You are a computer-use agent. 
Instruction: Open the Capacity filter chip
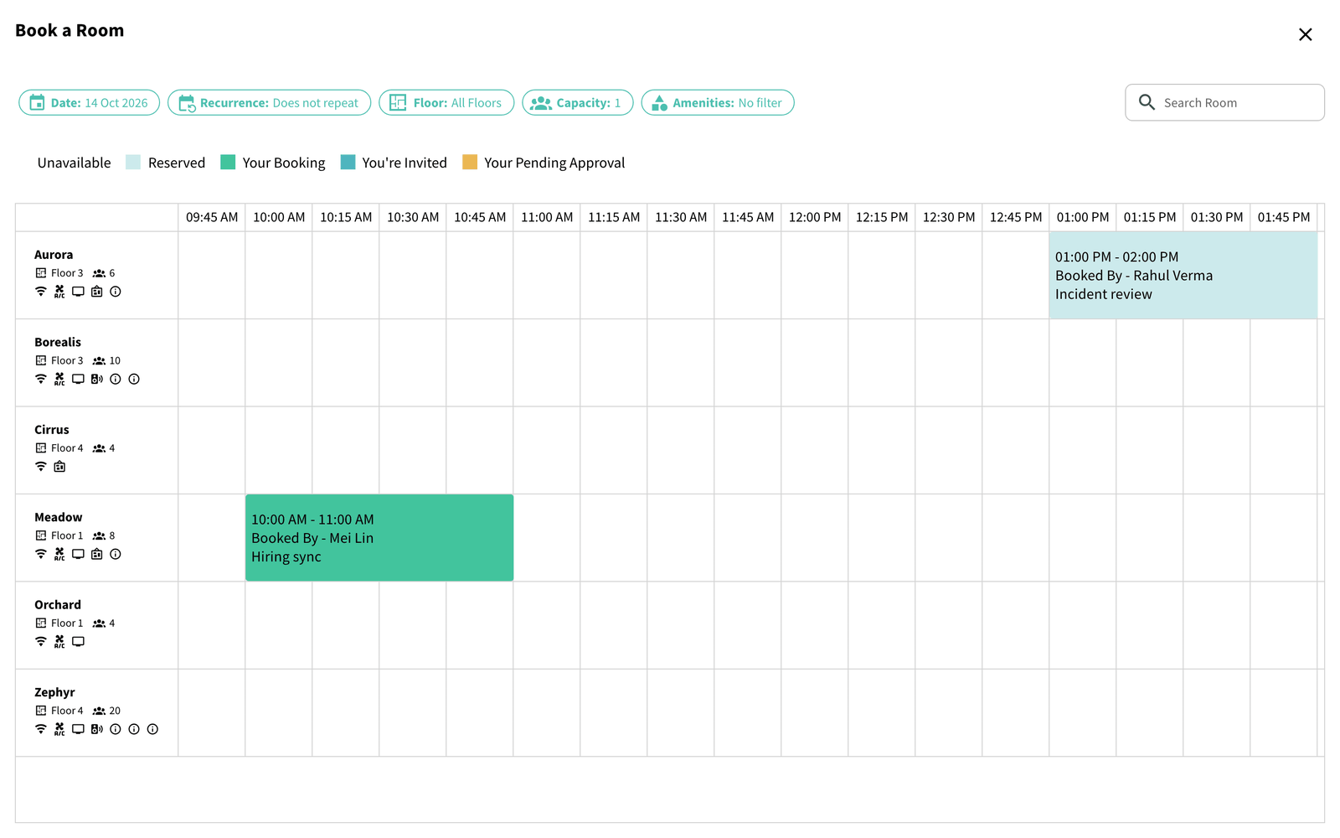[x=578, y=102]
